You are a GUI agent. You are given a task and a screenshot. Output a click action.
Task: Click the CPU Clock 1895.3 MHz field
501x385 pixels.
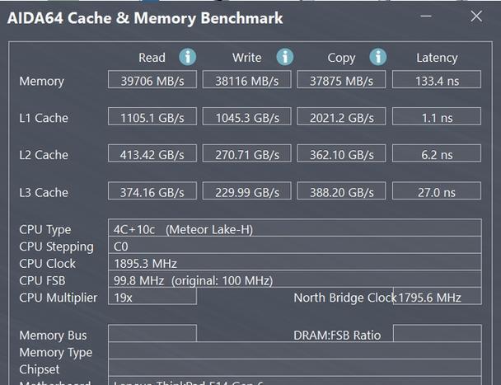(x=295, y=262)
